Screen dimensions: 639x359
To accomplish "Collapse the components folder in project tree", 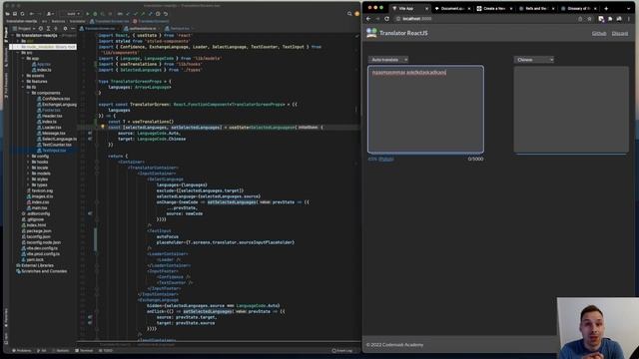I will tap(29, 93).
